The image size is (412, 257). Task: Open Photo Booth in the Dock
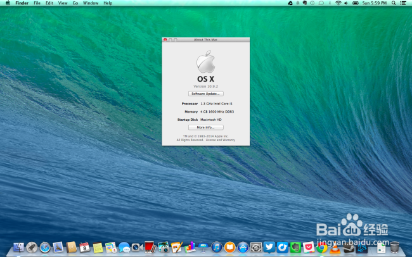pyautogui.click(x=150, y=248)
